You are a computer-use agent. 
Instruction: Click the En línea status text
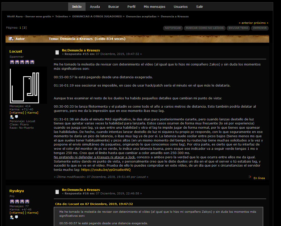point(259,178)
